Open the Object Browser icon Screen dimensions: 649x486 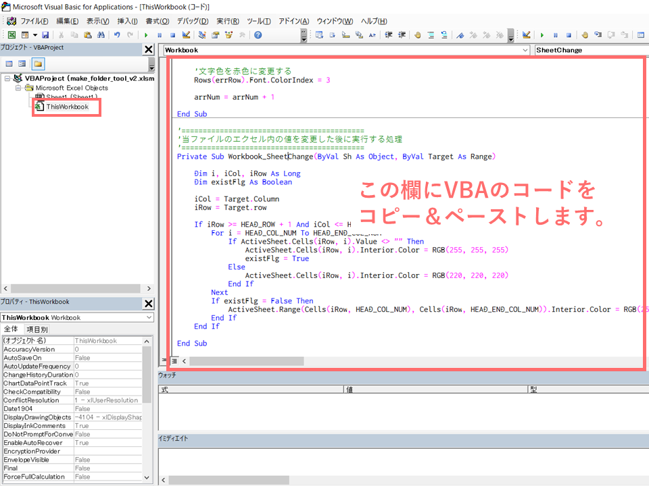point(229,35)
